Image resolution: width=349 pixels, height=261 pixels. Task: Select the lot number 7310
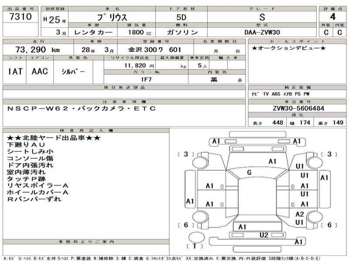coord(20,17)
